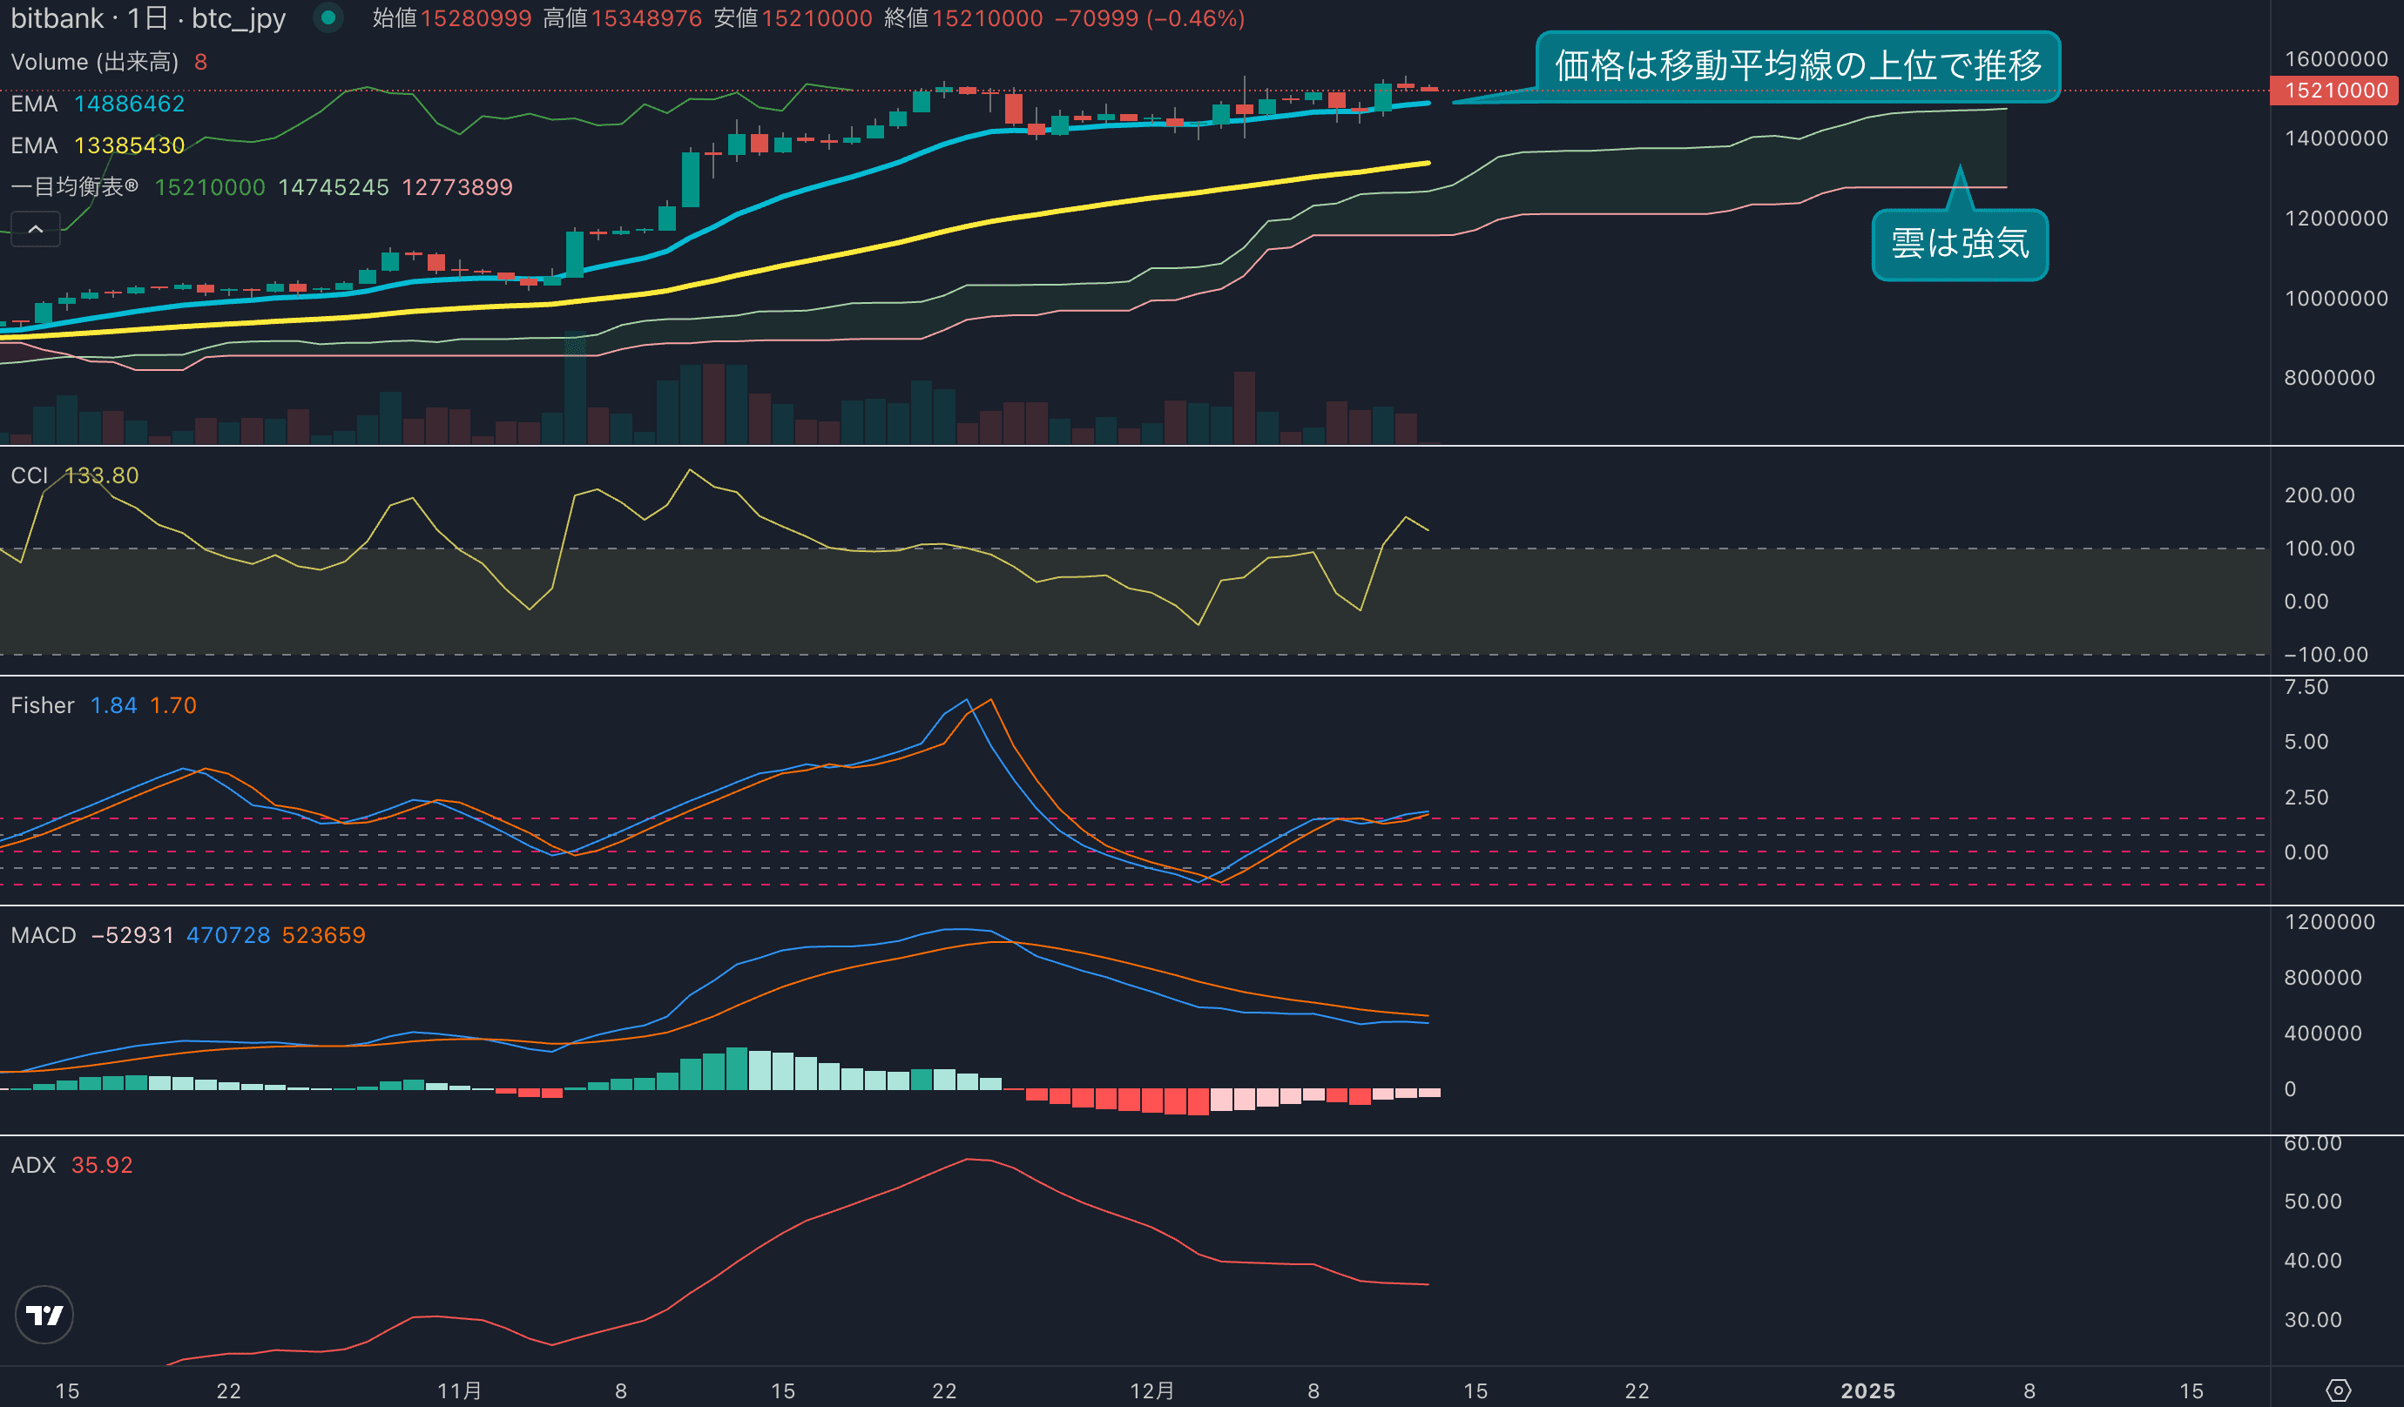2404x1407 pixels.
Task: Click the MACD indicator label
Action: (43, 935)
